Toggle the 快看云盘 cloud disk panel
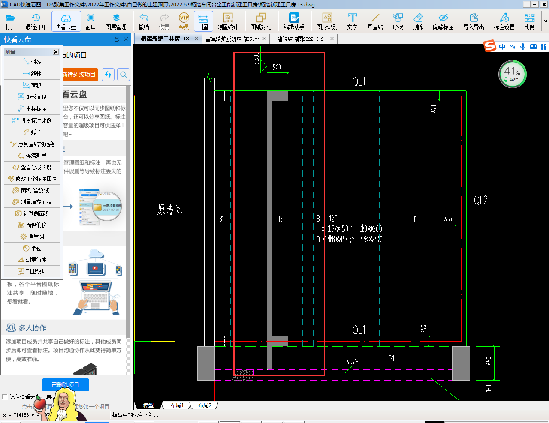 66,21
